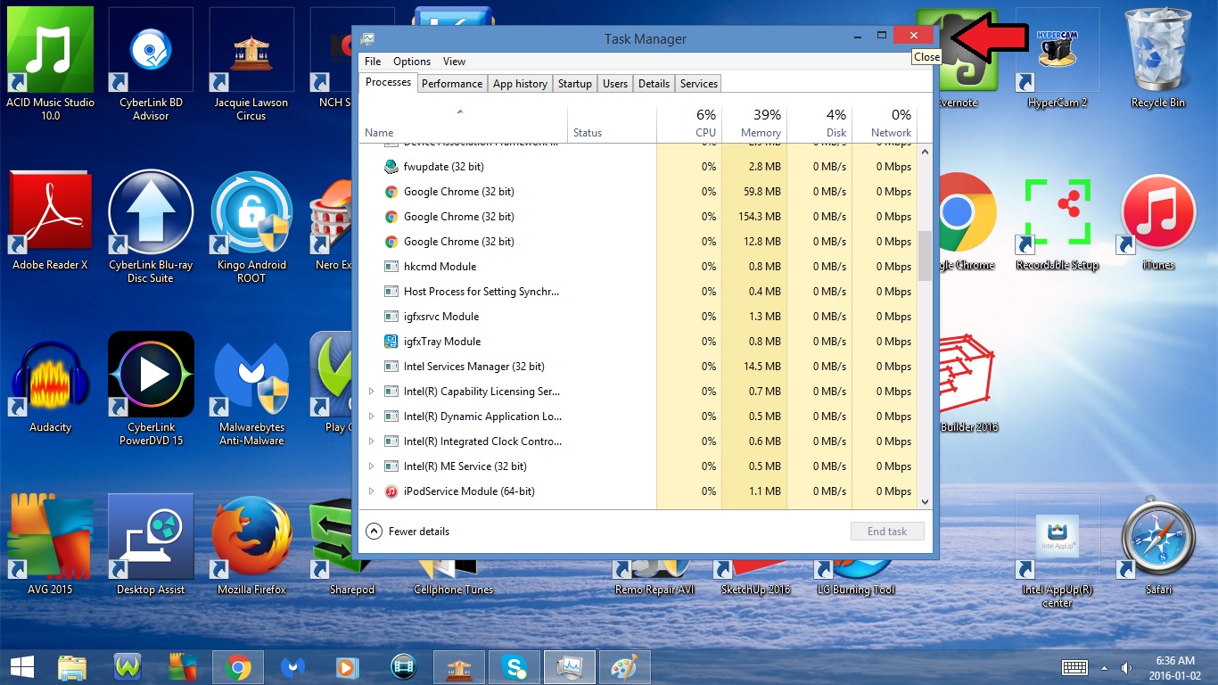Switch to the Performance tab
1218x685 pixels.
pos(452,84)
